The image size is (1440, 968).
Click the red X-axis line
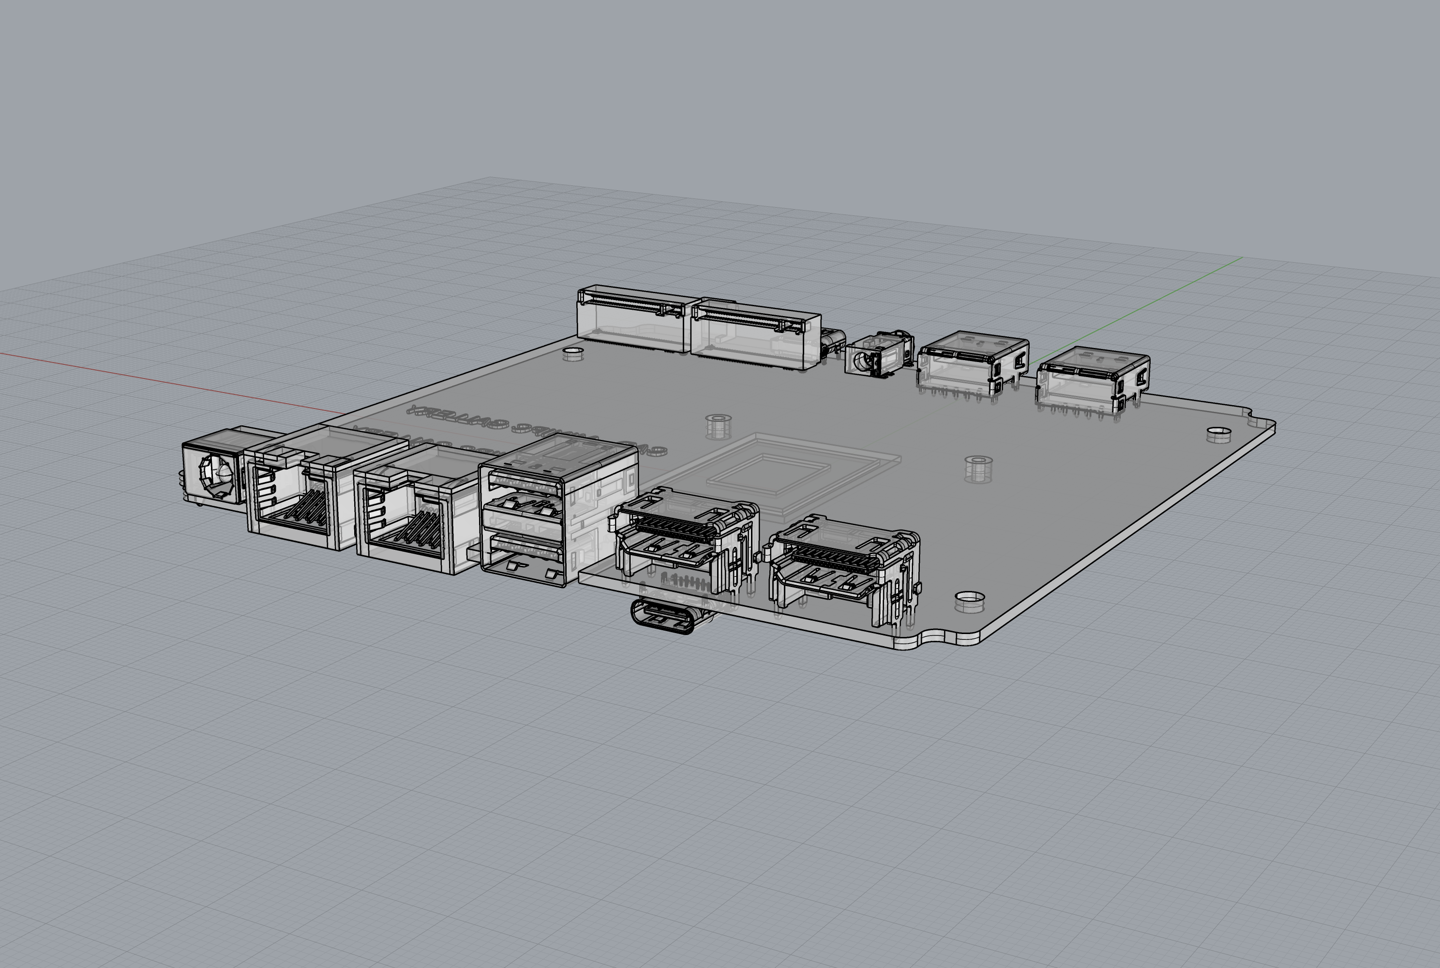(173, 383)
